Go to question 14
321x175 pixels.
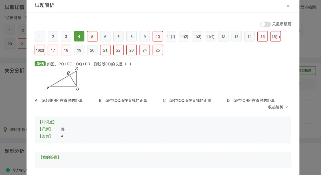(x=249, y=37)
